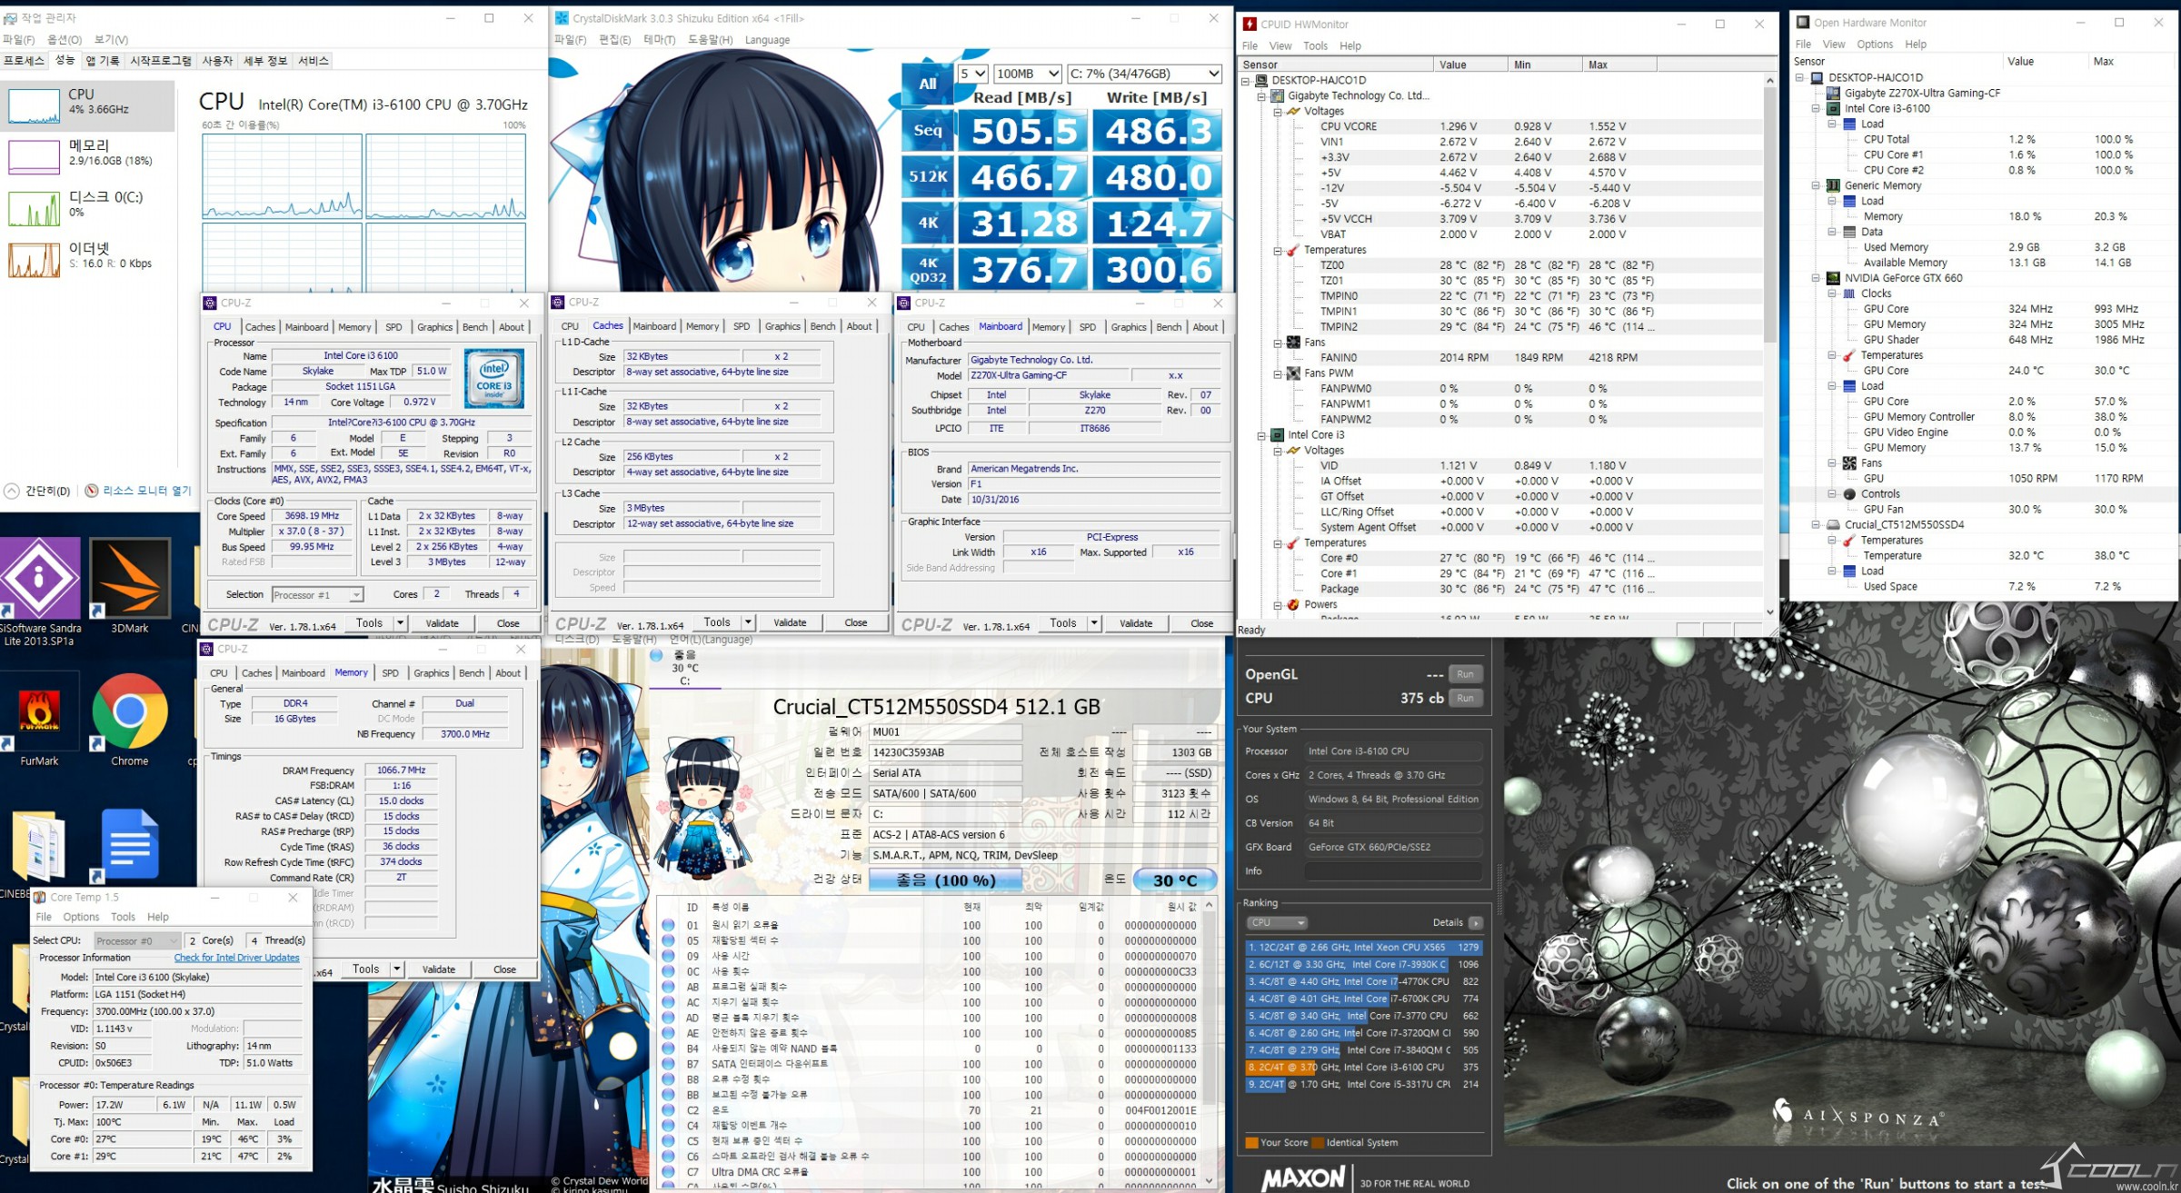Select the memory performance graph thumbnail
This screenshot has height=1193, width=2181.
(x=35, y=156)
